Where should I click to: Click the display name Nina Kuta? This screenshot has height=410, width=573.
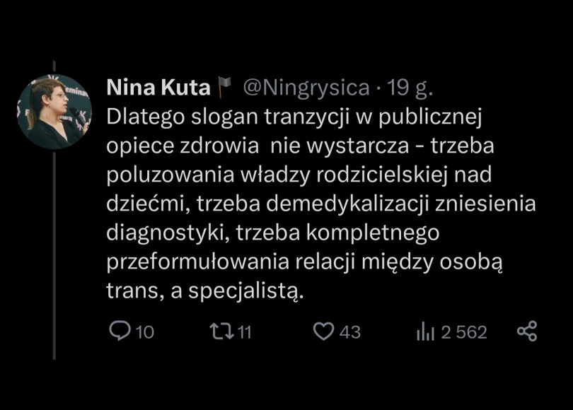158,88
